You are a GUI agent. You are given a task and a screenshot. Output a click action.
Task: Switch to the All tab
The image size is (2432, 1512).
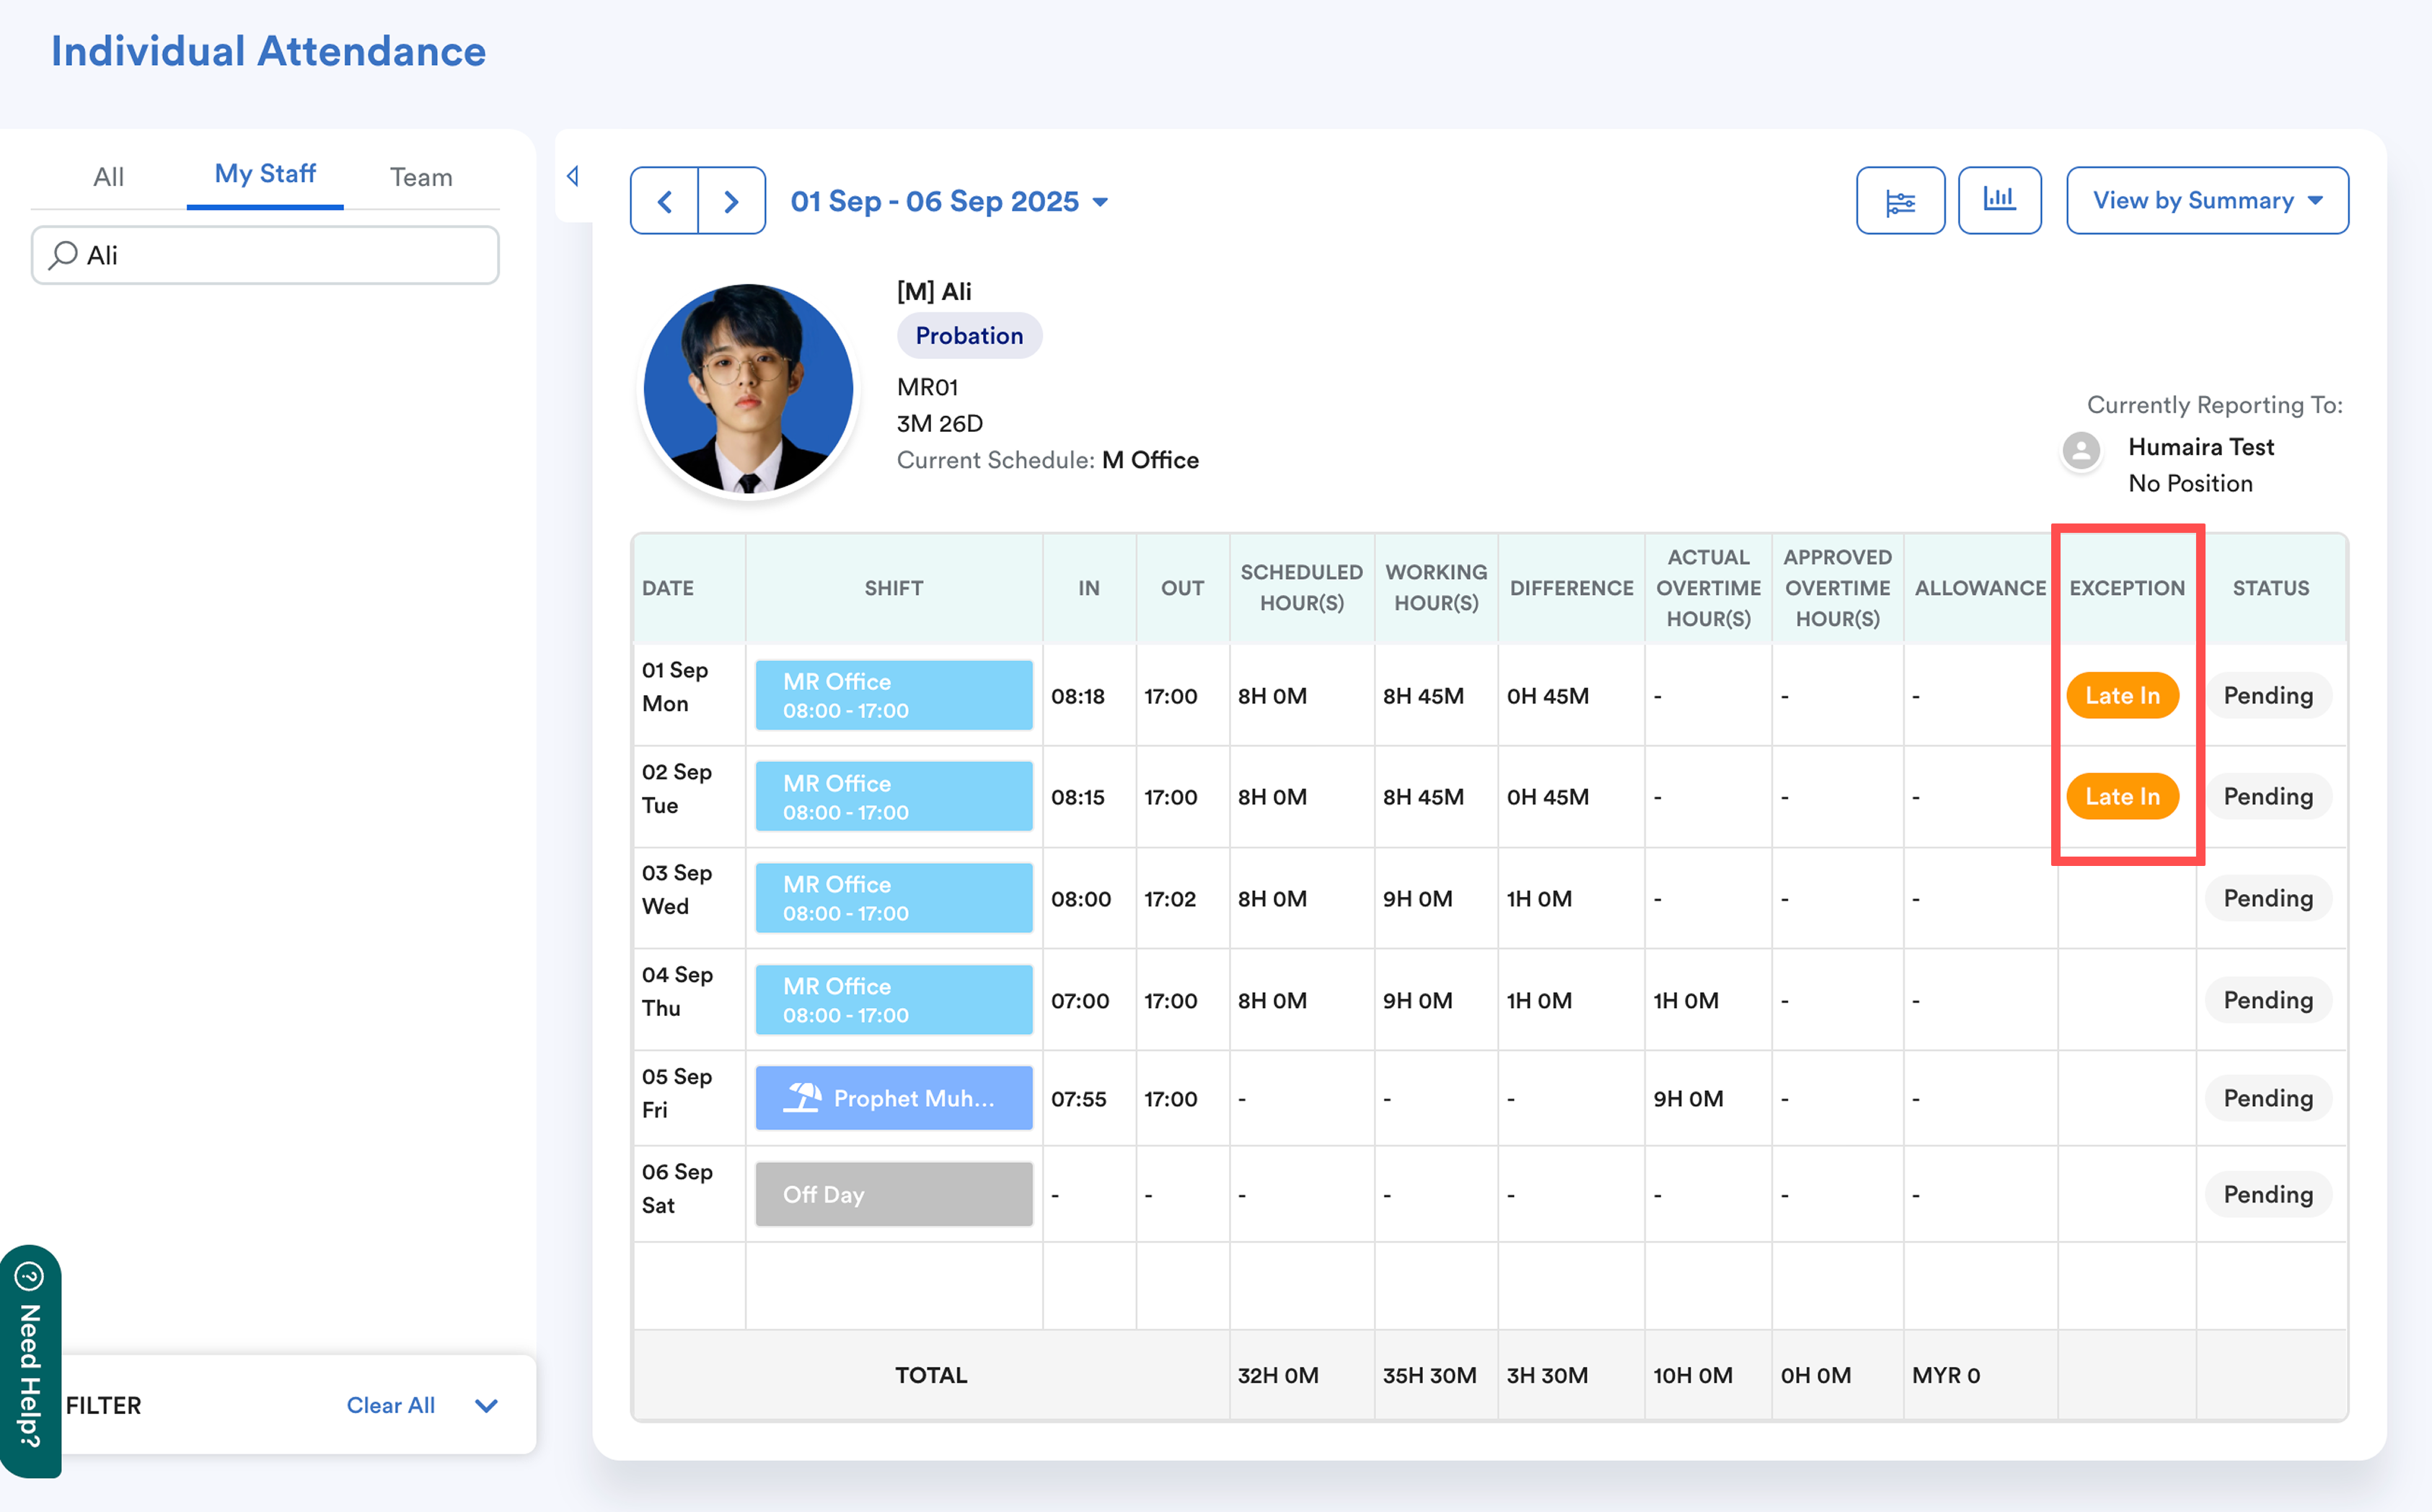coord(108,177)
